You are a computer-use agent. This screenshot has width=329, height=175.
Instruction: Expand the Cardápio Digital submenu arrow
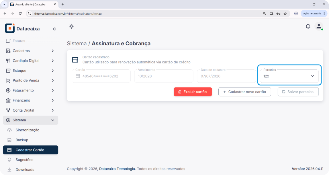pyautogui.click(x=53, y=61)
